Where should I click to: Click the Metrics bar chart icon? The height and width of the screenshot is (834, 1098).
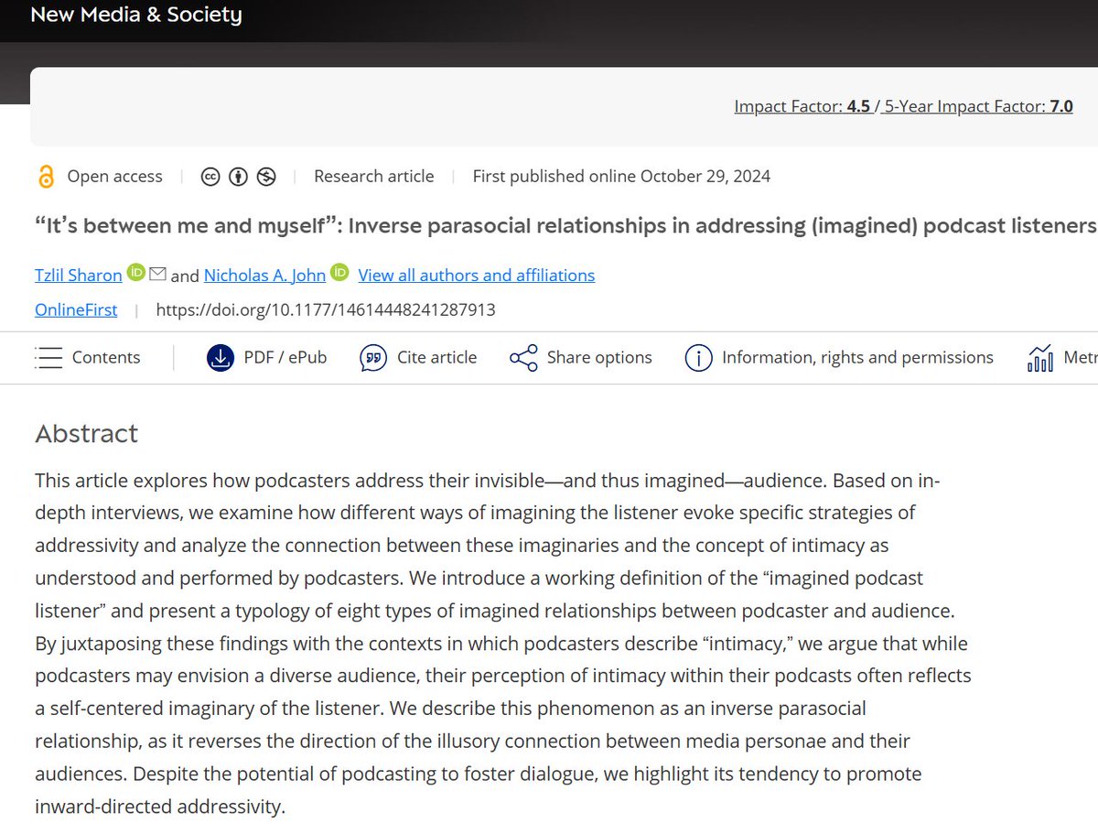[1040, 358]
